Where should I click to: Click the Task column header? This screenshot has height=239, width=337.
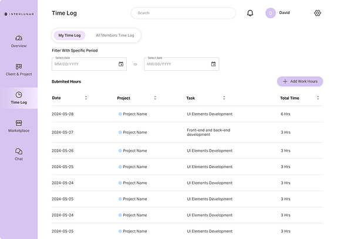coord(190,98)
